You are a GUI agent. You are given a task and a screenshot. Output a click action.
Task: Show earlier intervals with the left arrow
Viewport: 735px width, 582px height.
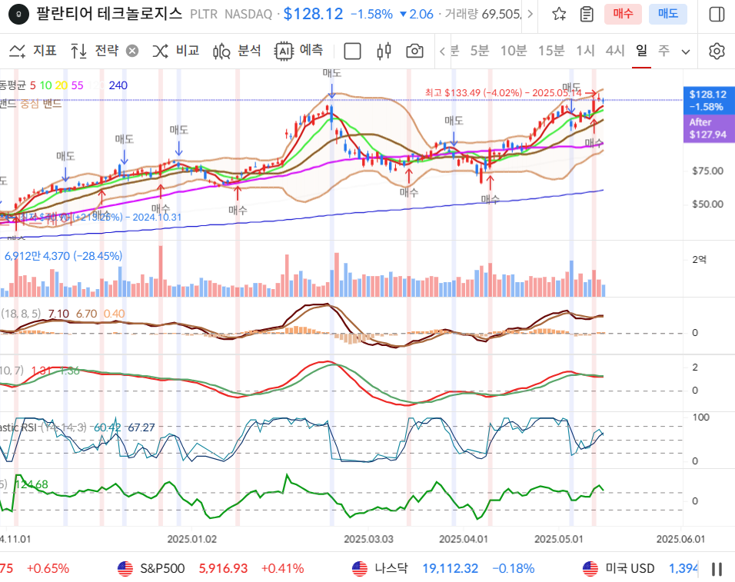[x=442, y=51]
